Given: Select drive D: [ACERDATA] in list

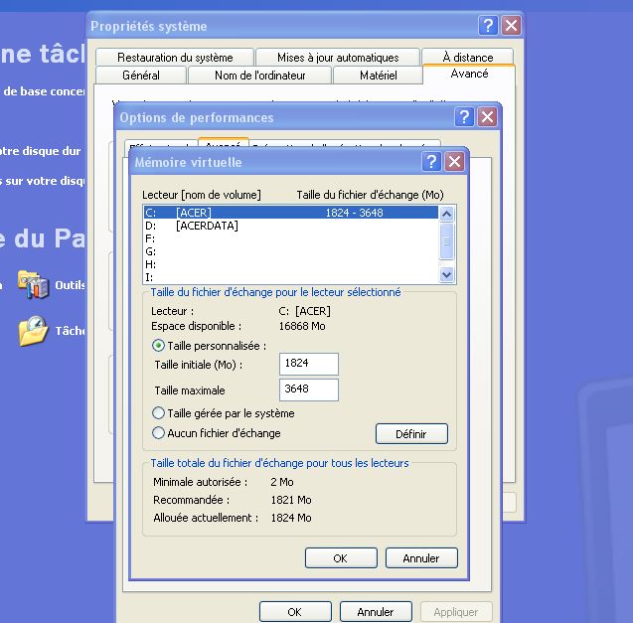Looking at the screenshot, I should coord(291,226).
